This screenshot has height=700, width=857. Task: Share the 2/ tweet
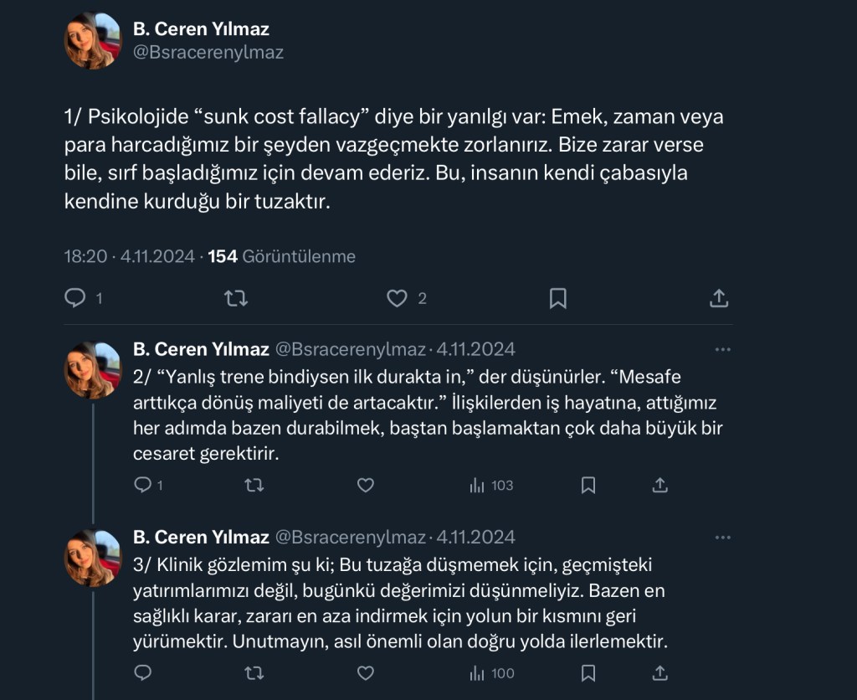coord(659,485)
